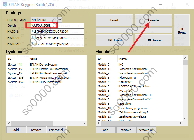Select Module_3 Flexogramme row

click(x=140, y=77)
